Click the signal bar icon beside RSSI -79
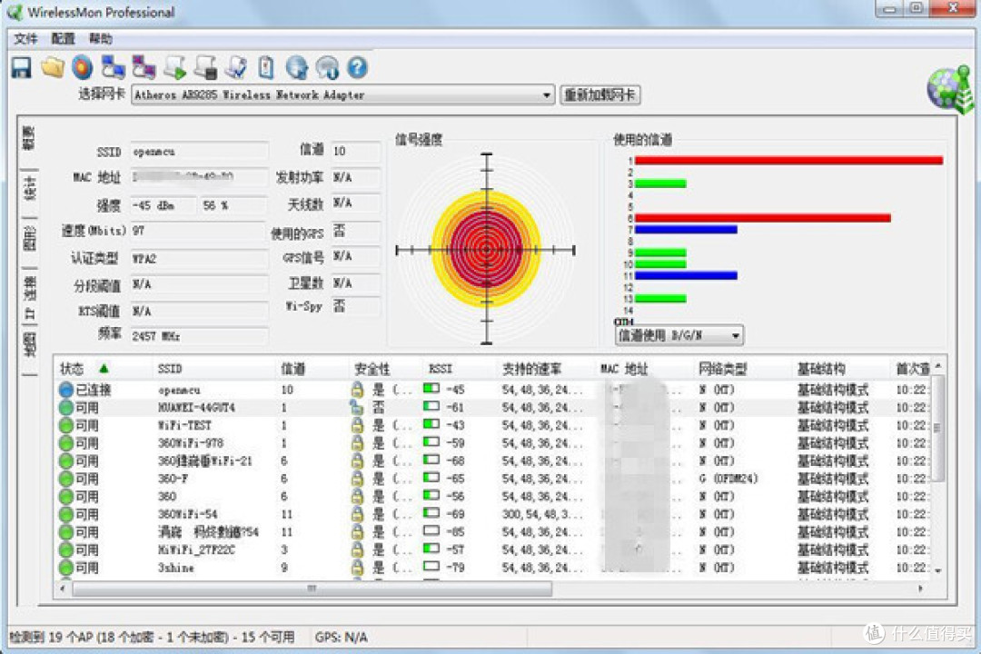The width and height of the screenshot is (981, 654). (431, 567)
